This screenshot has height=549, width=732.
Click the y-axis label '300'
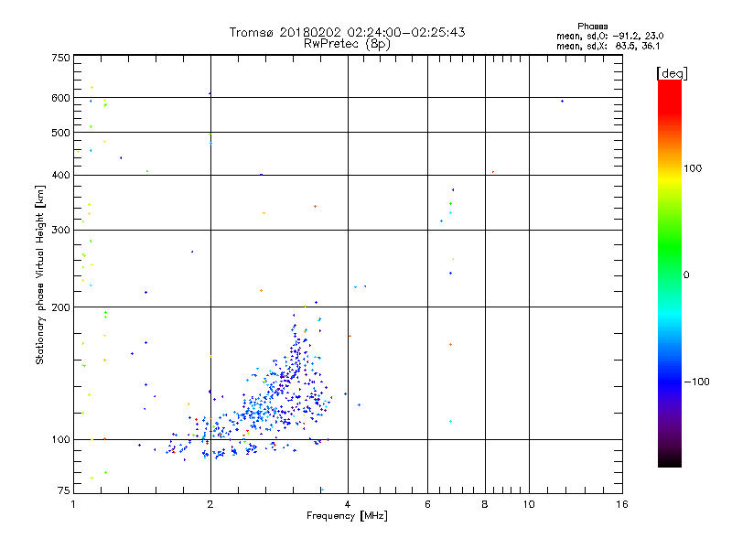click(60, 231)
